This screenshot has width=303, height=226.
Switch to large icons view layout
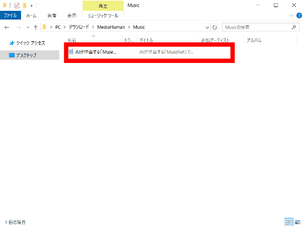pyautogui.click(x=298, y=222)
